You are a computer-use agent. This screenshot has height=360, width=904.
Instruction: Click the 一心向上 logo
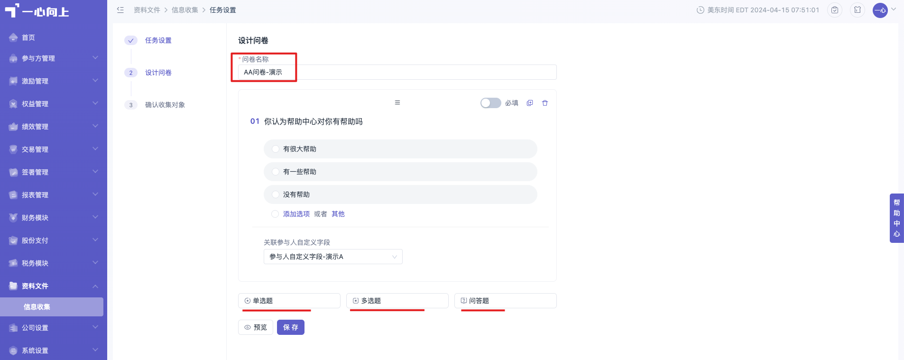(37, 11)
